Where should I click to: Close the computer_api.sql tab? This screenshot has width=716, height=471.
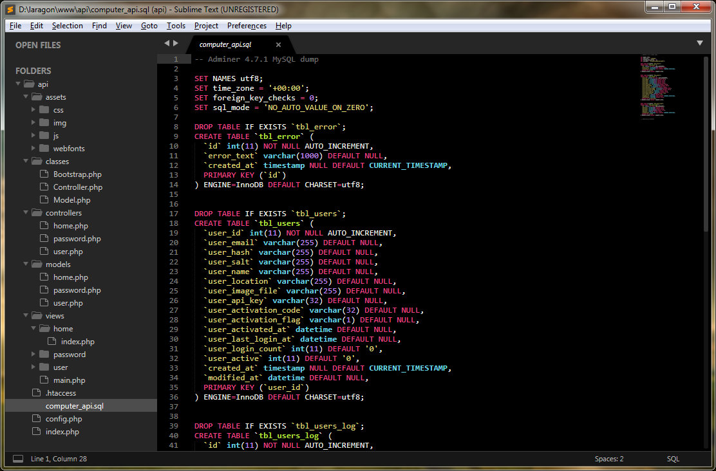pos(279,45)
